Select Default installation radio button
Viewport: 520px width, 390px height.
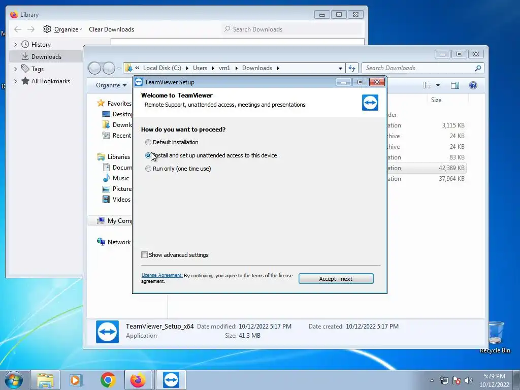[x=148, y=142]
